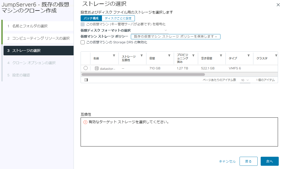Close the clone wizard dialog

(x=278, y=5)
